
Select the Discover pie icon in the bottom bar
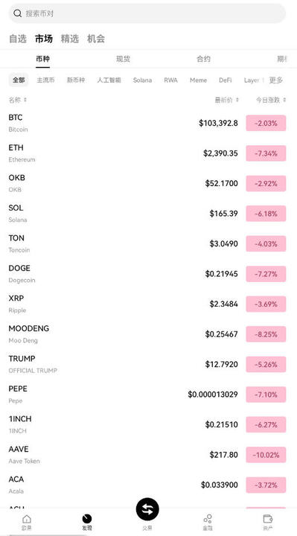(87, 519)
